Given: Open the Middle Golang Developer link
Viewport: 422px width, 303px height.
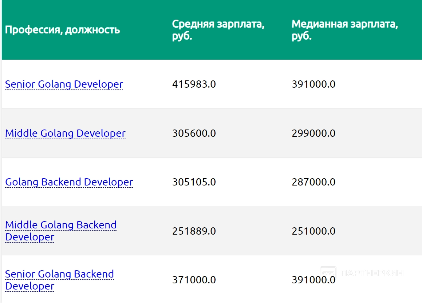Looking at the screenshot, I should (65, 133).
